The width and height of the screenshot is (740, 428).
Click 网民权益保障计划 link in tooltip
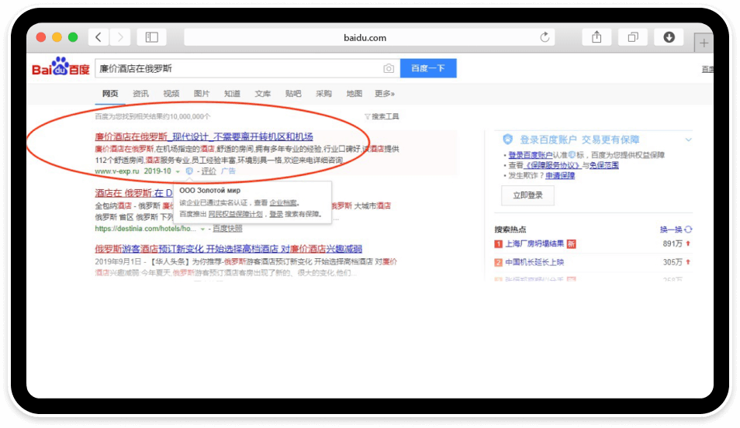pyautogui.click(x=236, y=214)
